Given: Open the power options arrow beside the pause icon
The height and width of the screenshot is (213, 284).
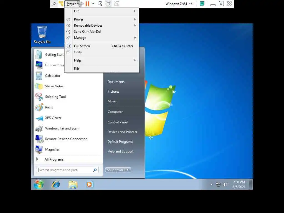Looking at the screenshot, I should 93,4.
